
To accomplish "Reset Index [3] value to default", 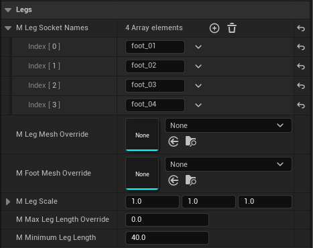I will 301,105.
